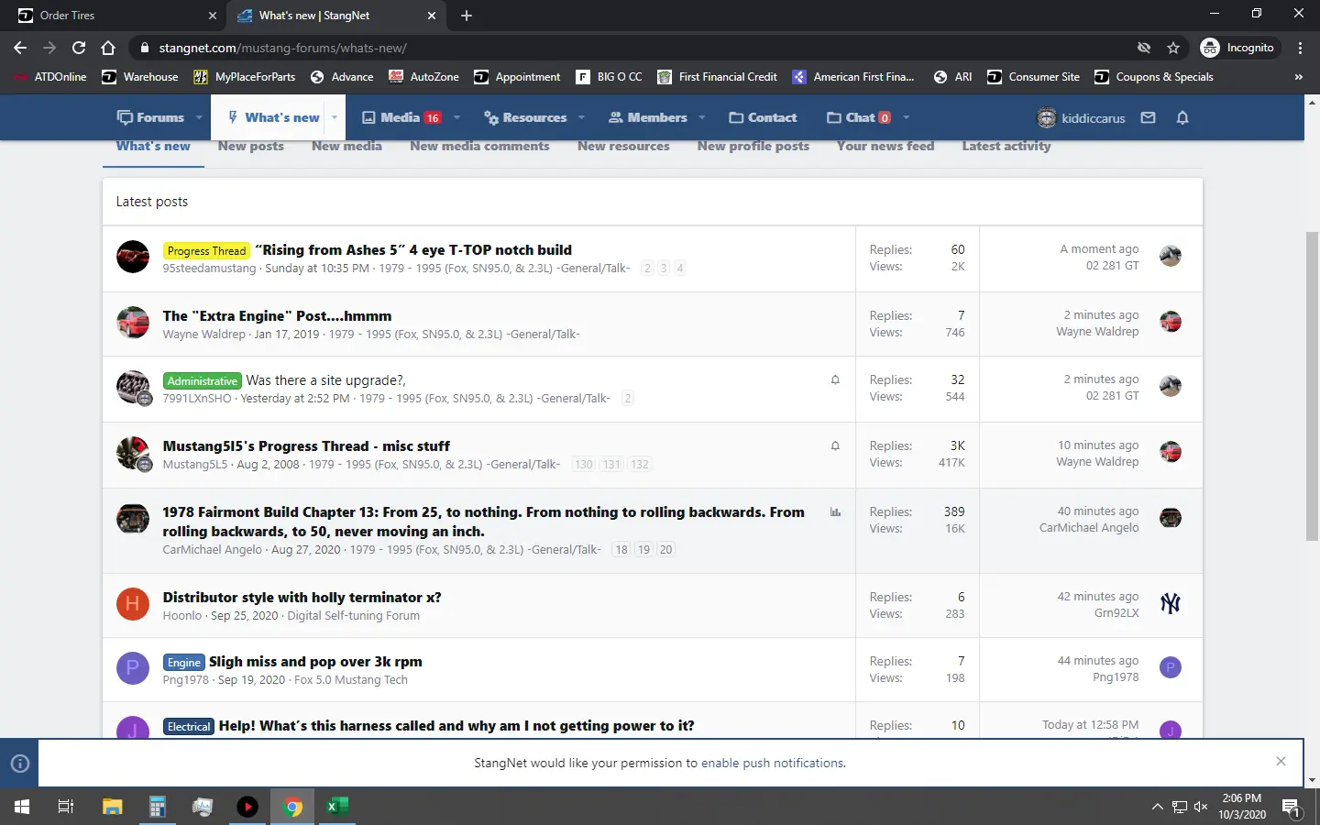The height and width of the screenshot is (825, 1320).
Task: Open the alerts bell icon in navbar
Action: 1182,117
